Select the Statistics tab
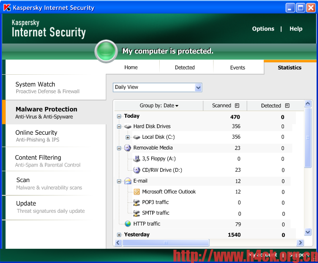The width and height of the screenshot is (318, 263). pyautogui.click(x=290, y=68)
